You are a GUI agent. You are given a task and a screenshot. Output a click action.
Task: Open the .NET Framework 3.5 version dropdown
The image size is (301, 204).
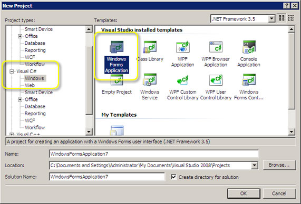(x=271, y=18)
